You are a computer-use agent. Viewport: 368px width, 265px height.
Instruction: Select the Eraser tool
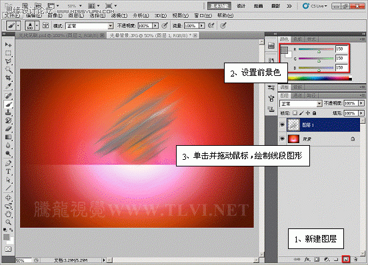(8, 129)
